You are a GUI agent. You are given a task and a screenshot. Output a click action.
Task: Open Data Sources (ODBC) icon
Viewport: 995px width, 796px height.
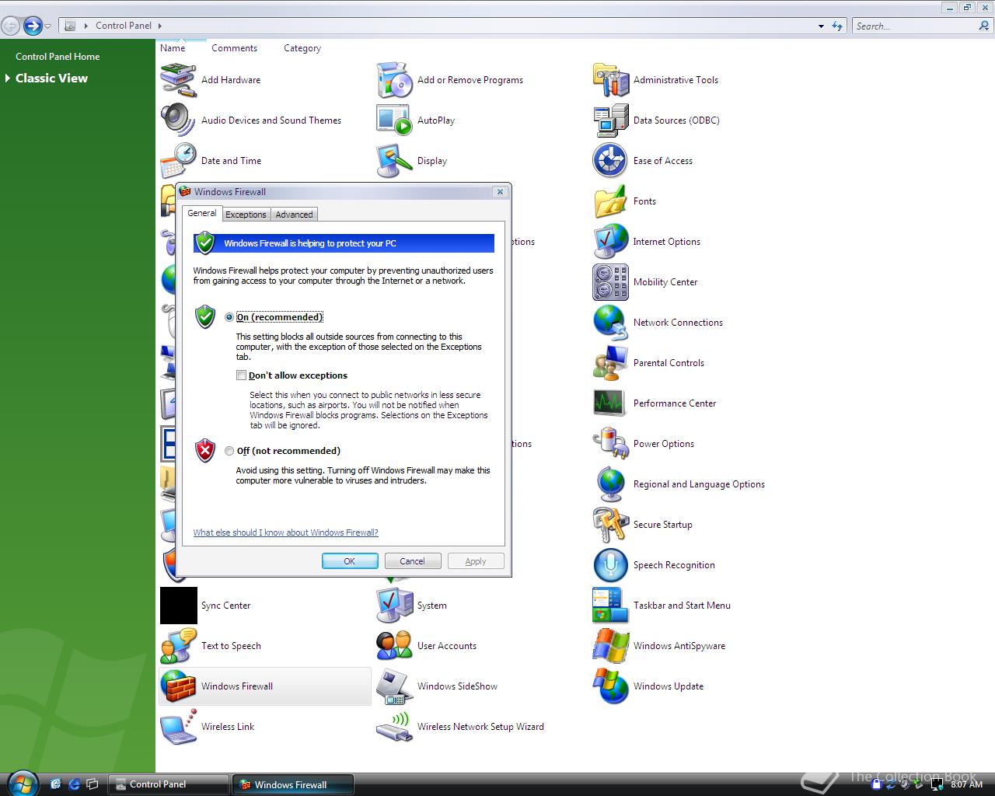pyautogui.click(x=610, y=120)
